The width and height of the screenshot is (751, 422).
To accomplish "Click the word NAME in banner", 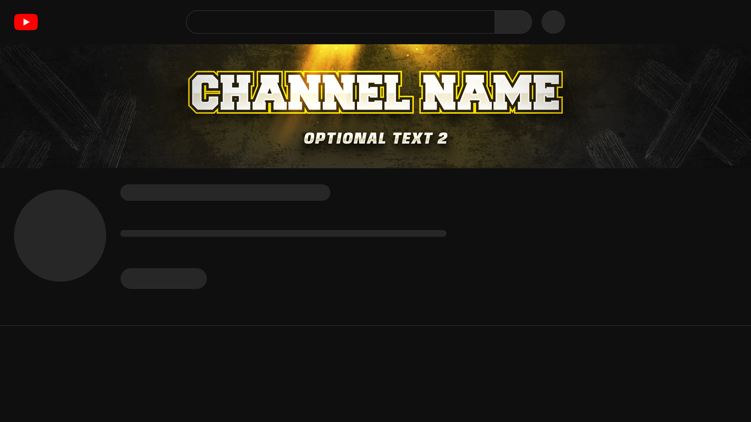I will pos(492,92).
